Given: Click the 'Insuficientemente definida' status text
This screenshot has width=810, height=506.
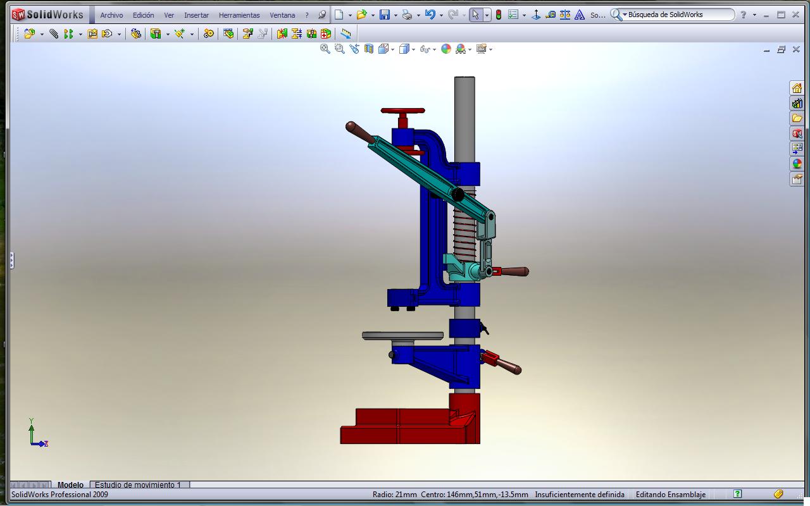Looking at the screenshot, I should pos(580,495).
